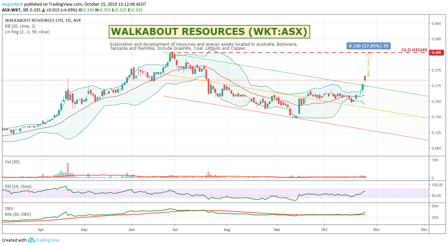Click the AngusMcK author name

point(12,4)
